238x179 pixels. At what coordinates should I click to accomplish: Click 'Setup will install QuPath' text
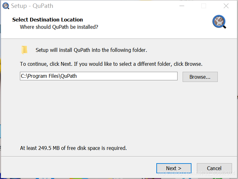click(x=91, y=50)
